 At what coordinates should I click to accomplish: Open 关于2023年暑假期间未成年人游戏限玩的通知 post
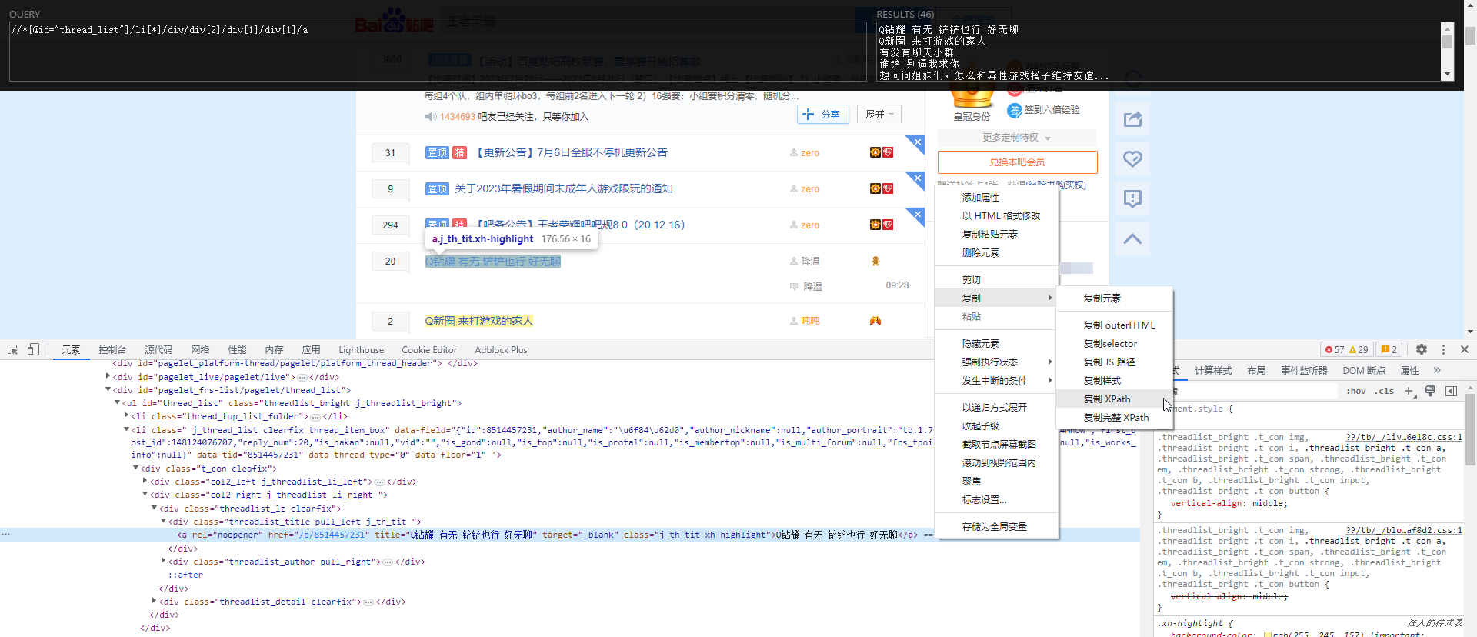(x=563, y=188)
